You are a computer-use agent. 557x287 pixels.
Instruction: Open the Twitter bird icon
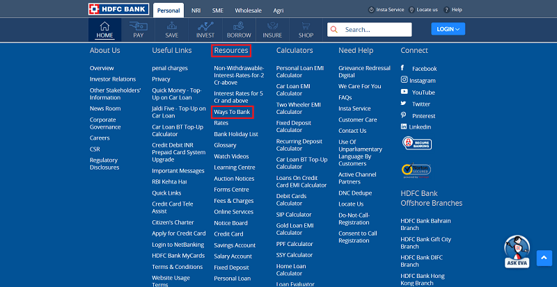(x=404, y=103)
